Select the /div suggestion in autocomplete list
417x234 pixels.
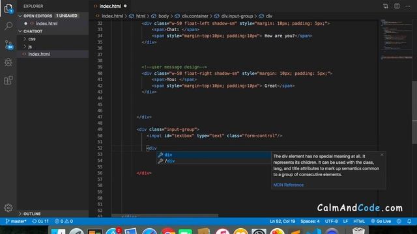pos(214,161)
